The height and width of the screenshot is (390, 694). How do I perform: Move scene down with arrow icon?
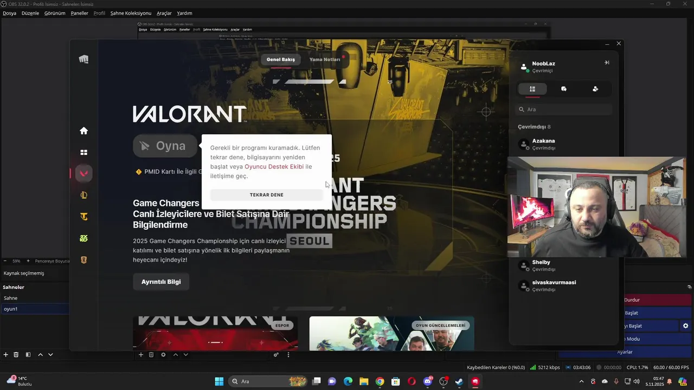(50, 355)
